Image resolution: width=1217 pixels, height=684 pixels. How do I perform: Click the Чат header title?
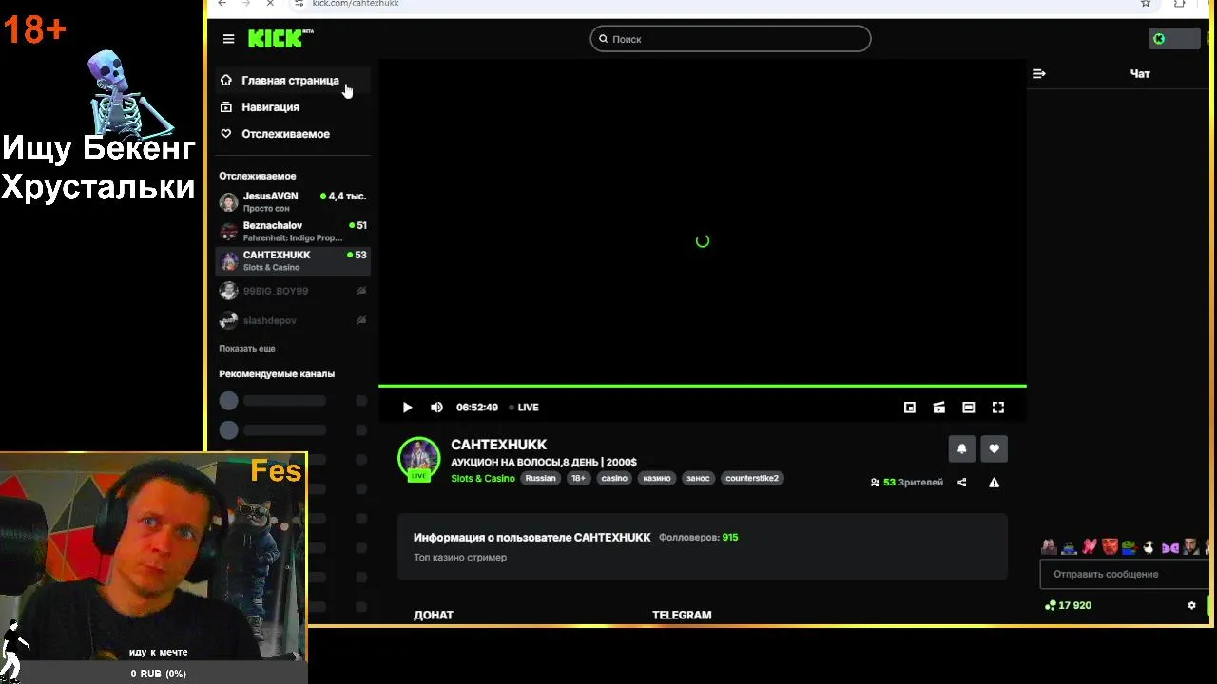[1140, 74]
